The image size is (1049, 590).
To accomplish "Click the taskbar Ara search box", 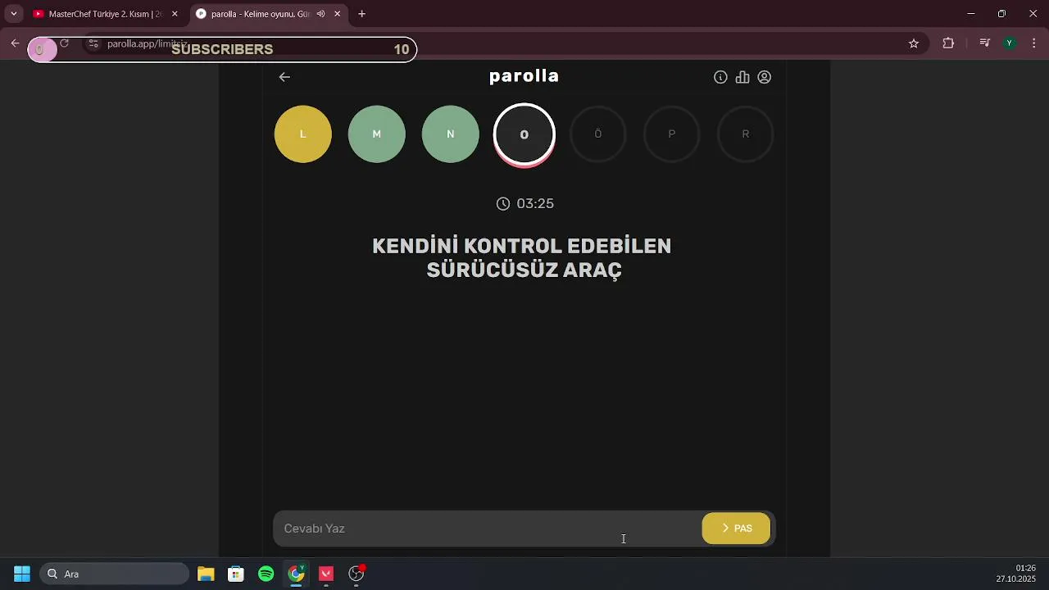I will pyautogui.click(x=116, y=574).
